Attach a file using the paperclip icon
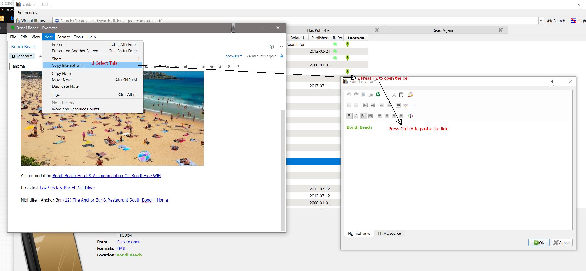This screenshot has width=586, height=271. 204,66
